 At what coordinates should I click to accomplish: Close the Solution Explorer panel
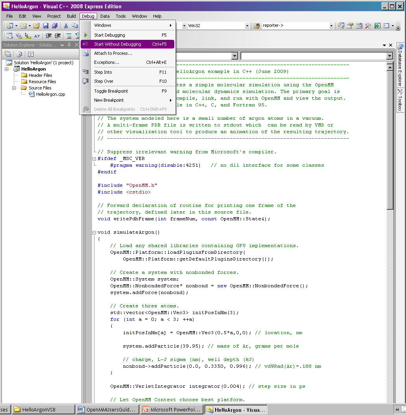point(76,45)
